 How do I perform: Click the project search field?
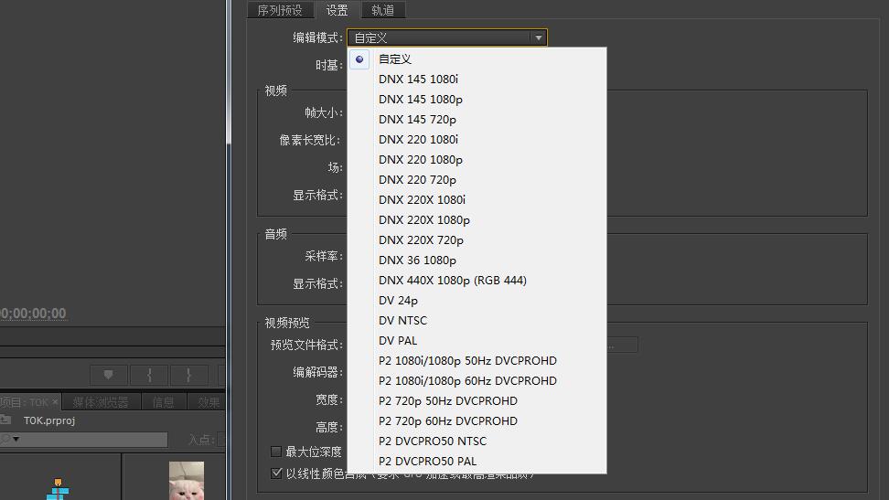pyautogui.click(x=84, y=440)
